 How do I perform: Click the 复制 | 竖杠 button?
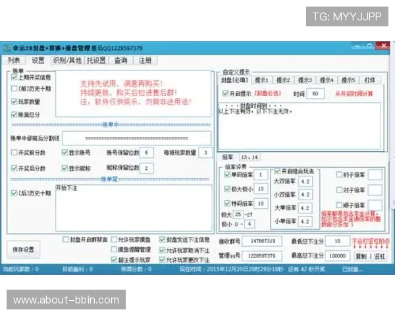(370, 256)
